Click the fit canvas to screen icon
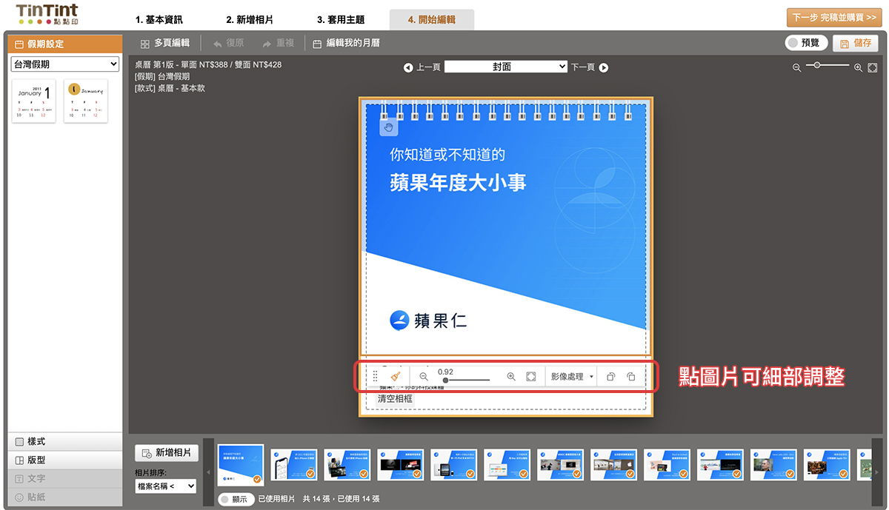Viewport: 889px width, 510px height. click(x=873, y=67)
